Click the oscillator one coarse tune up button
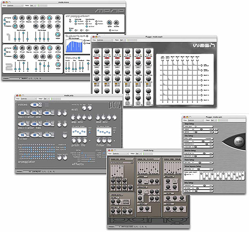The width and height of the screenshot is (249, 232). point(41,112)
